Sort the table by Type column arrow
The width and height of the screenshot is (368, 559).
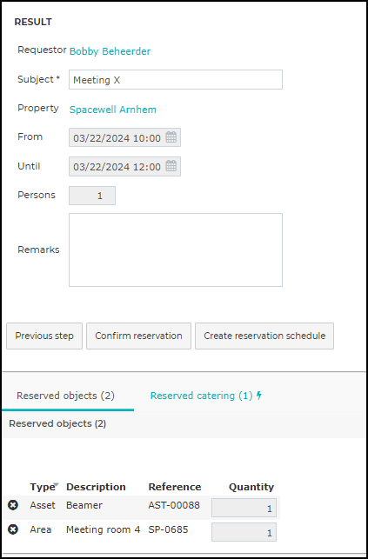tap(56, 484)
